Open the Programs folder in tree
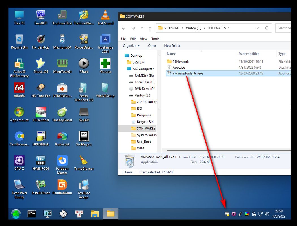The height and width of the screenshot is (226, 297). (x=144, y=115)
